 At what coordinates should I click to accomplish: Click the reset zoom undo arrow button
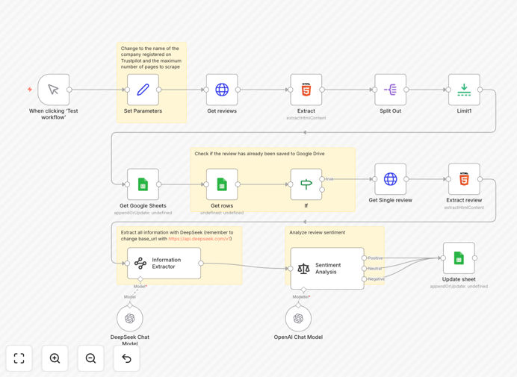(126, 358)
